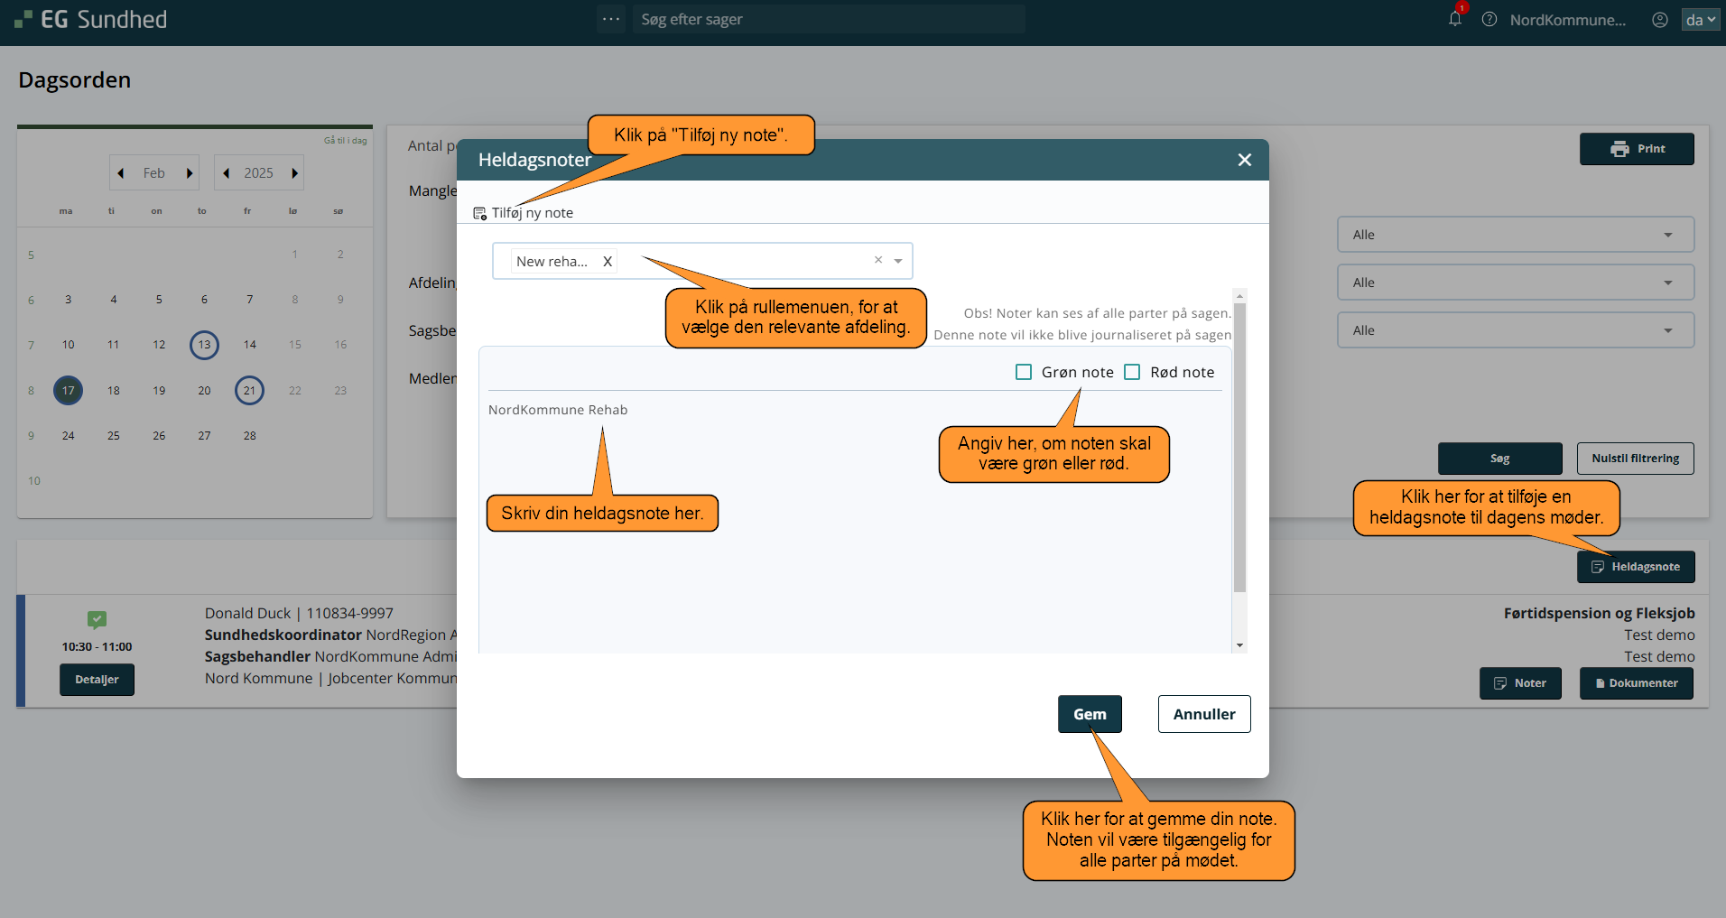Viewport: 1726px width, 918px height.
Task: Click the three-dots menu beside search
Action: (x=611, y=19)
